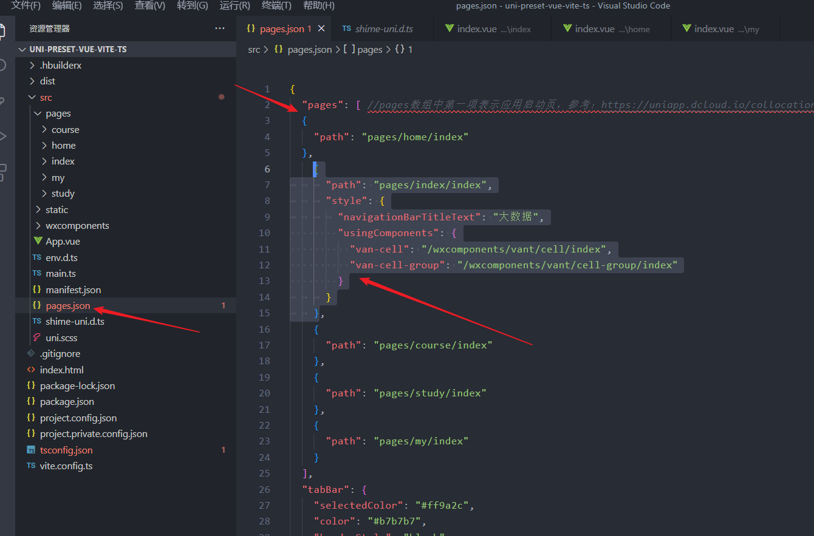Open the Run and Debug activity icon
814x536 pixels.
pos(2,136)
